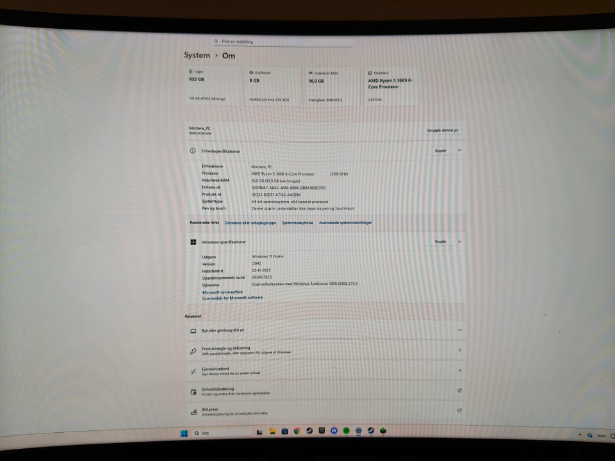
Task: Open the Processor AMD Ryzen card
Action: point(391,86)
